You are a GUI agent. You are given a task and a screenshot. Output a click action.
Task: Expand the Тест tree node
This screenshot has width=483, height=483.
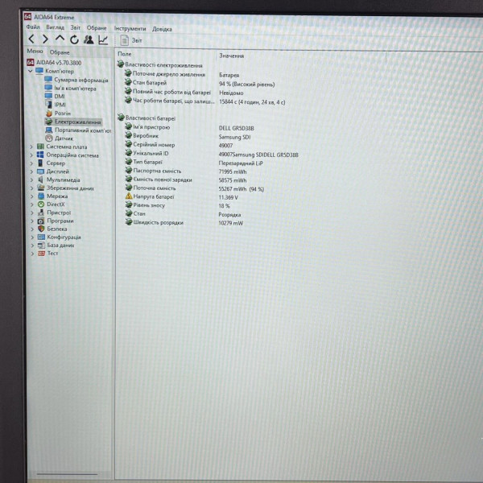[32, 254]
